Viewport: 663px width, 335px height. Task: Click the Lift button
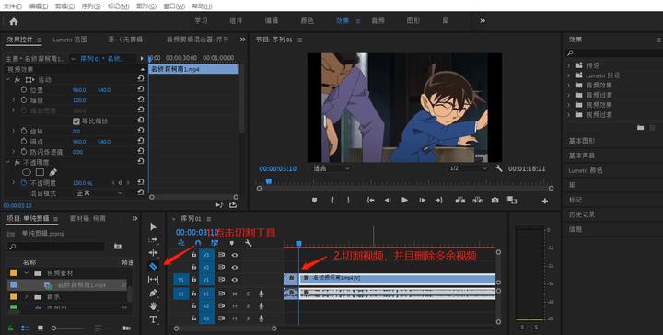click(x=460, y=201)
